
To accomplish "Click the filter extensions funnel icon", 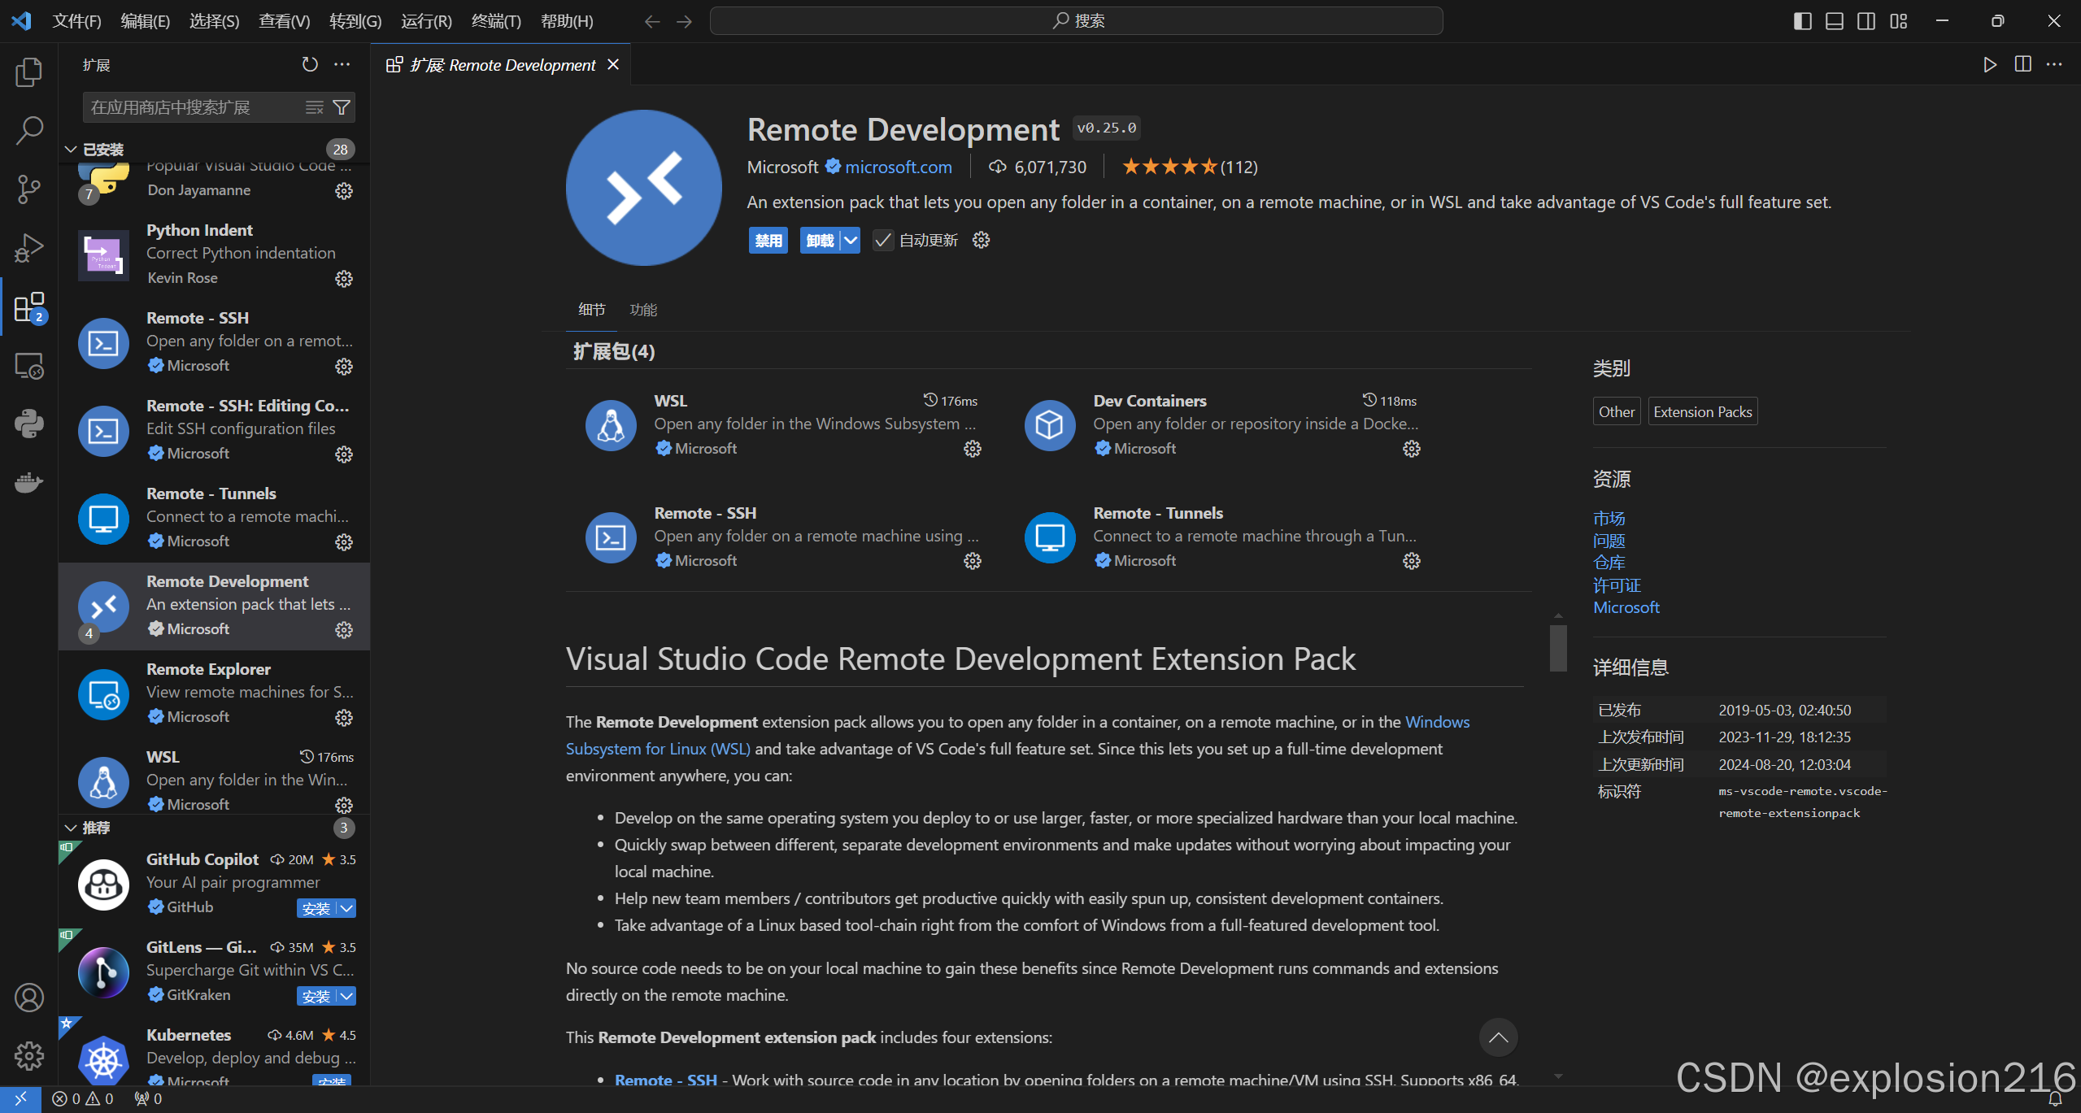I will point(342,107).
